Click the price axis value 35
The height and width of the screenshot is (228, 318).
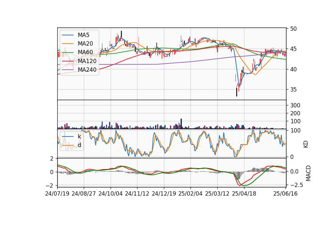293,90
